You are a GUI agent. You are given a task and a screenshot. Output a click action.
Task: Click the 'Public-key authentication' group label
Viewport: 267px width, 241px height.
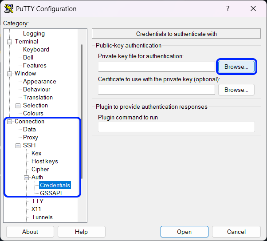coord(129,46)
